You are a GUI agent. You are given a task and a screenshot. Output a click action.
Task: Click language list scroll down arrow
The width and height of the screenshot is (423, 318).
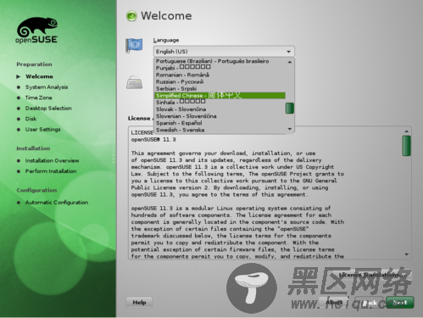(290, 129)
